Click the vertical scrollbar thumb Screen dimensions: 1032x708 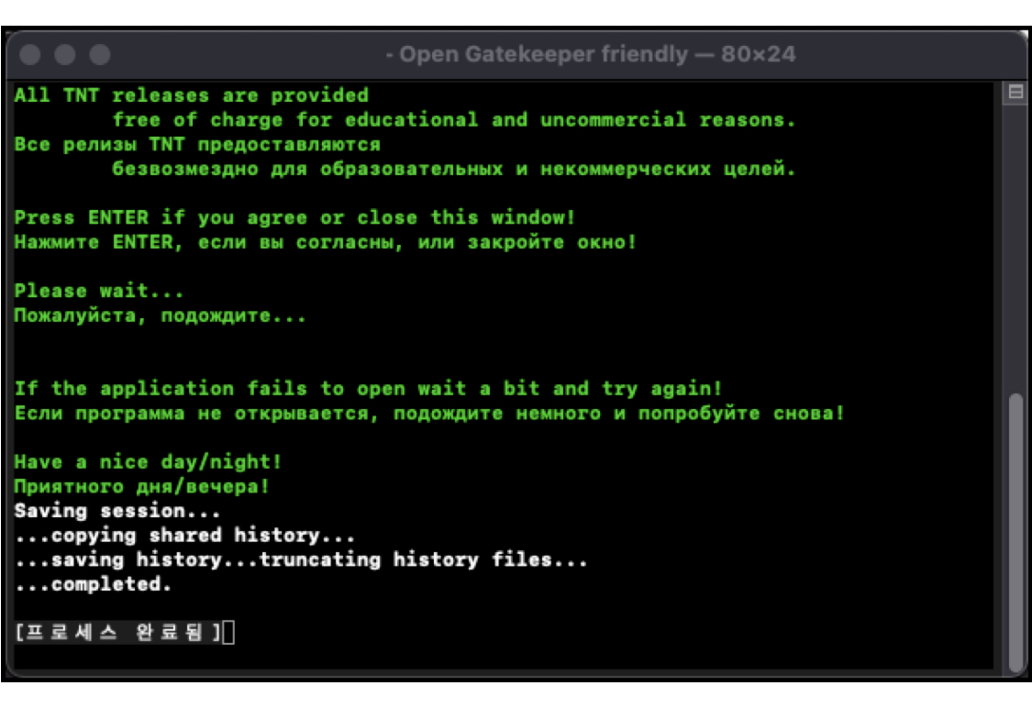coord(1016,531)
